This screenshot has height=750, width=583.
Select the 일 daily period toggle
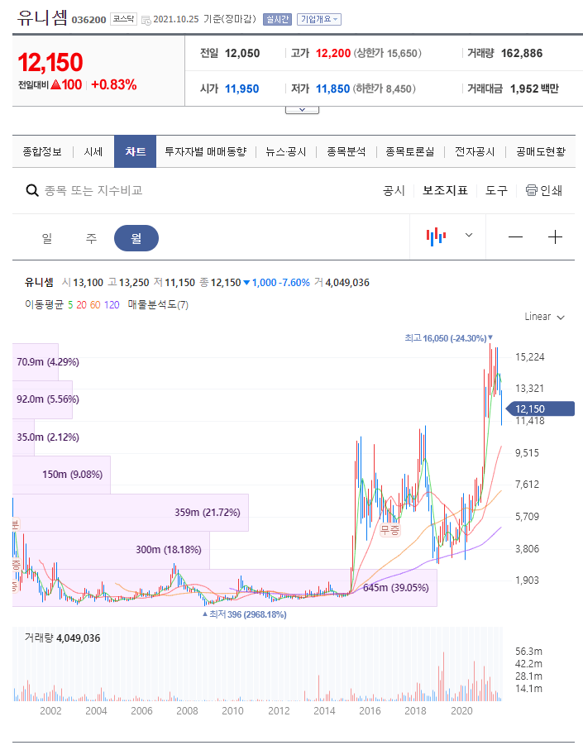(x=47, y=237)
